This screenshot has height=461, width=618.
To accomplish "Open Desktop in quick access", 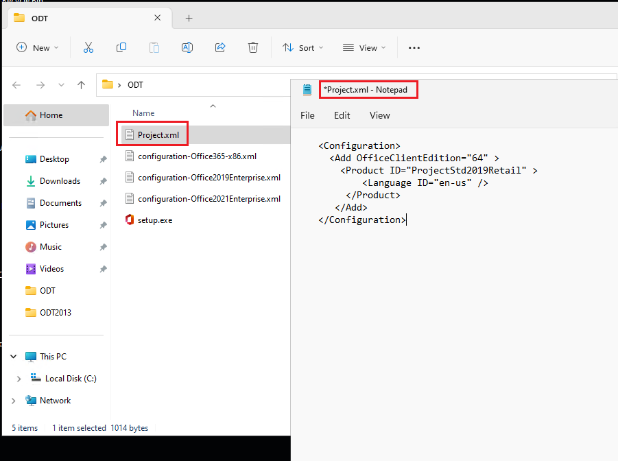I will point(54,159).
